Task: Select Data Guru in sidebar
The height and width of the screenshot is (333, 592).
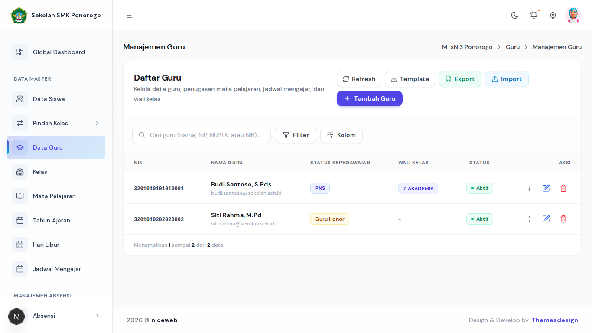Action: (x=56, y=147)
